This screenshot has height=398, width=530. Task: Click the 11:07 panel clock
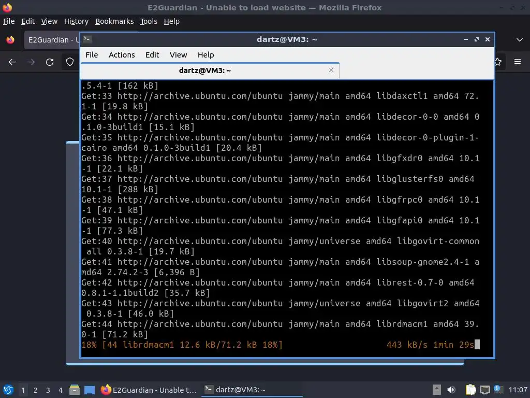tap(518, 390)
